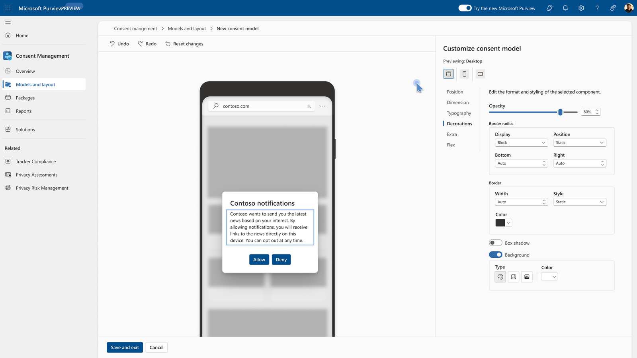
Task: Collapse the navigation hamburger menu
Action: click(x=8, y=22)
